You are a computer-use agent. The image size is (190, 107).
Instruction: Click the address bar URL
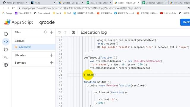coord(82,8)
